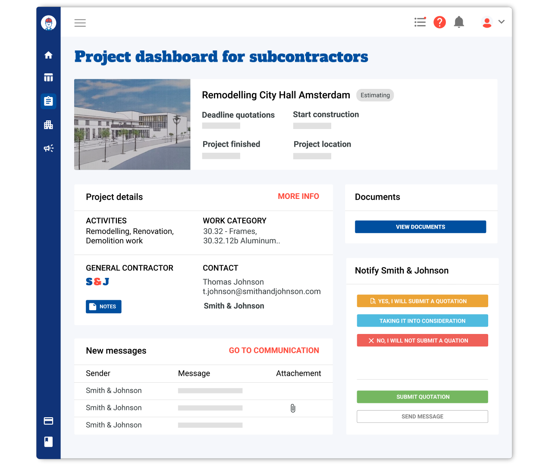
Task: Open GO TO COMMUNICATION link
Action: click(274, 350)
